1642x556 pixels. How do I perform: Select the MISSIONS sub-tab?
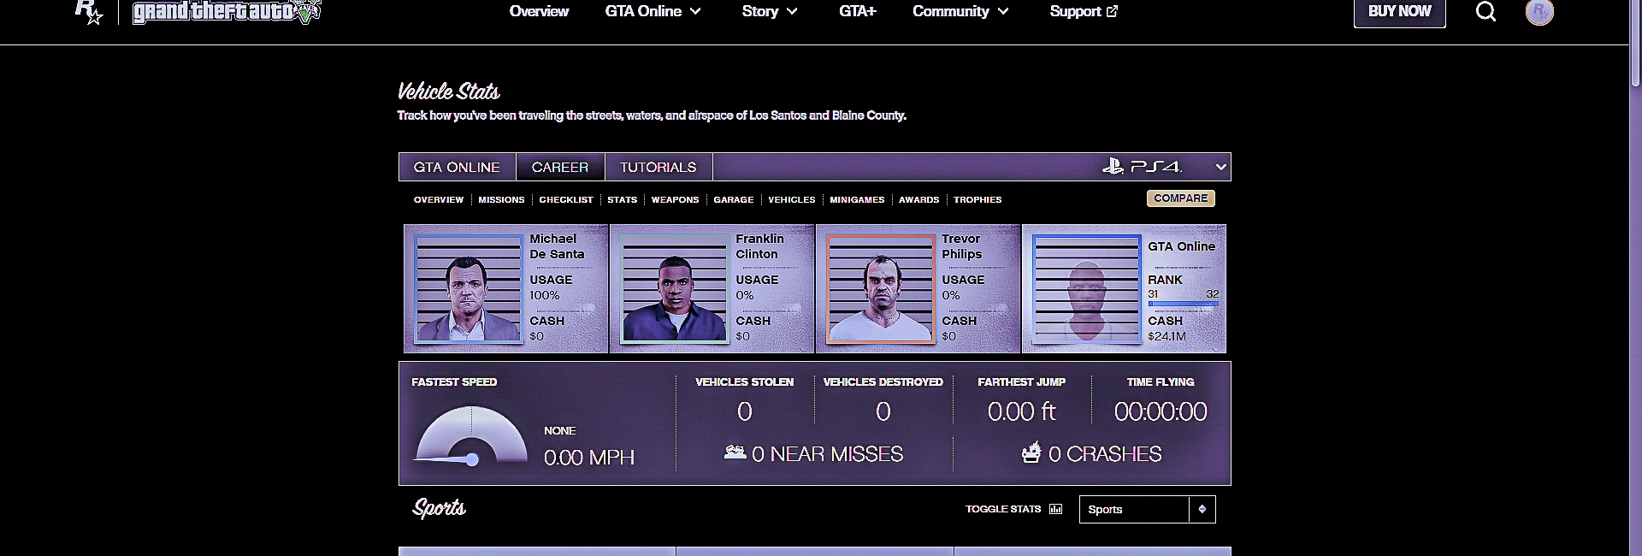(x=501, y=199)
